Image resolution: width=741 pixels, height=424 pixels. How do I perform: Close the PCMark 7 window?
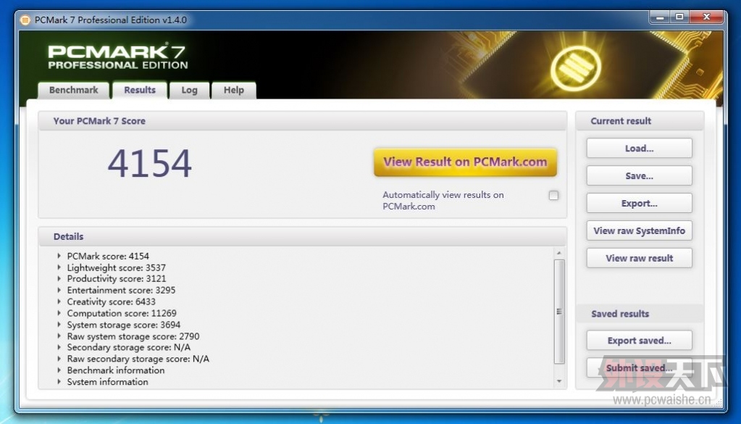706,17
